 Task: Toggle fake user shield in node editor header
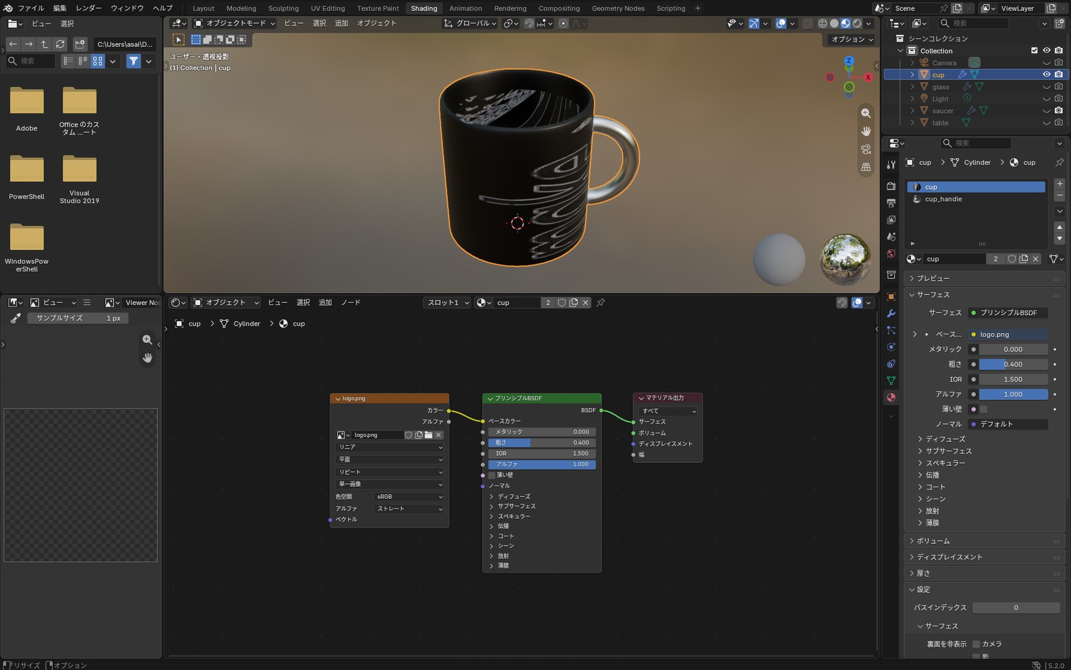[x=562, y=303]
